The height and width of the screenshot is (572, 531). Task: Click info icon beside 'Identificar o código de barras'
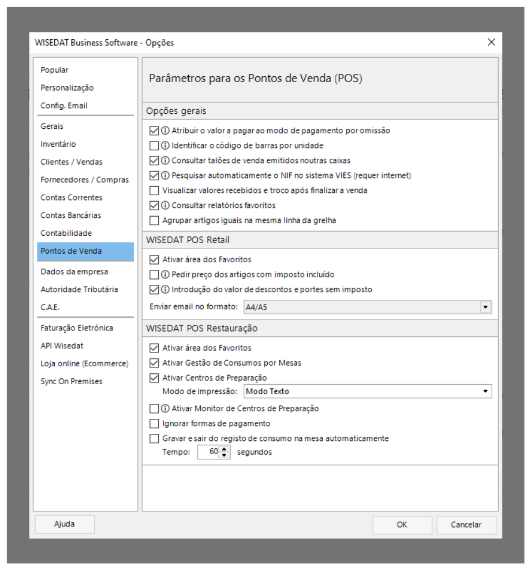165,146
